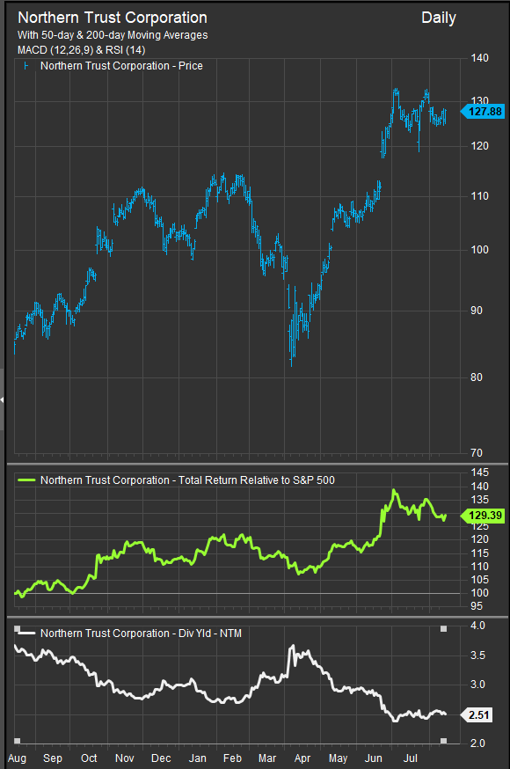510x769 pixels.
Task: Click the Feb label on the time axis
Action: pos(232,758)
